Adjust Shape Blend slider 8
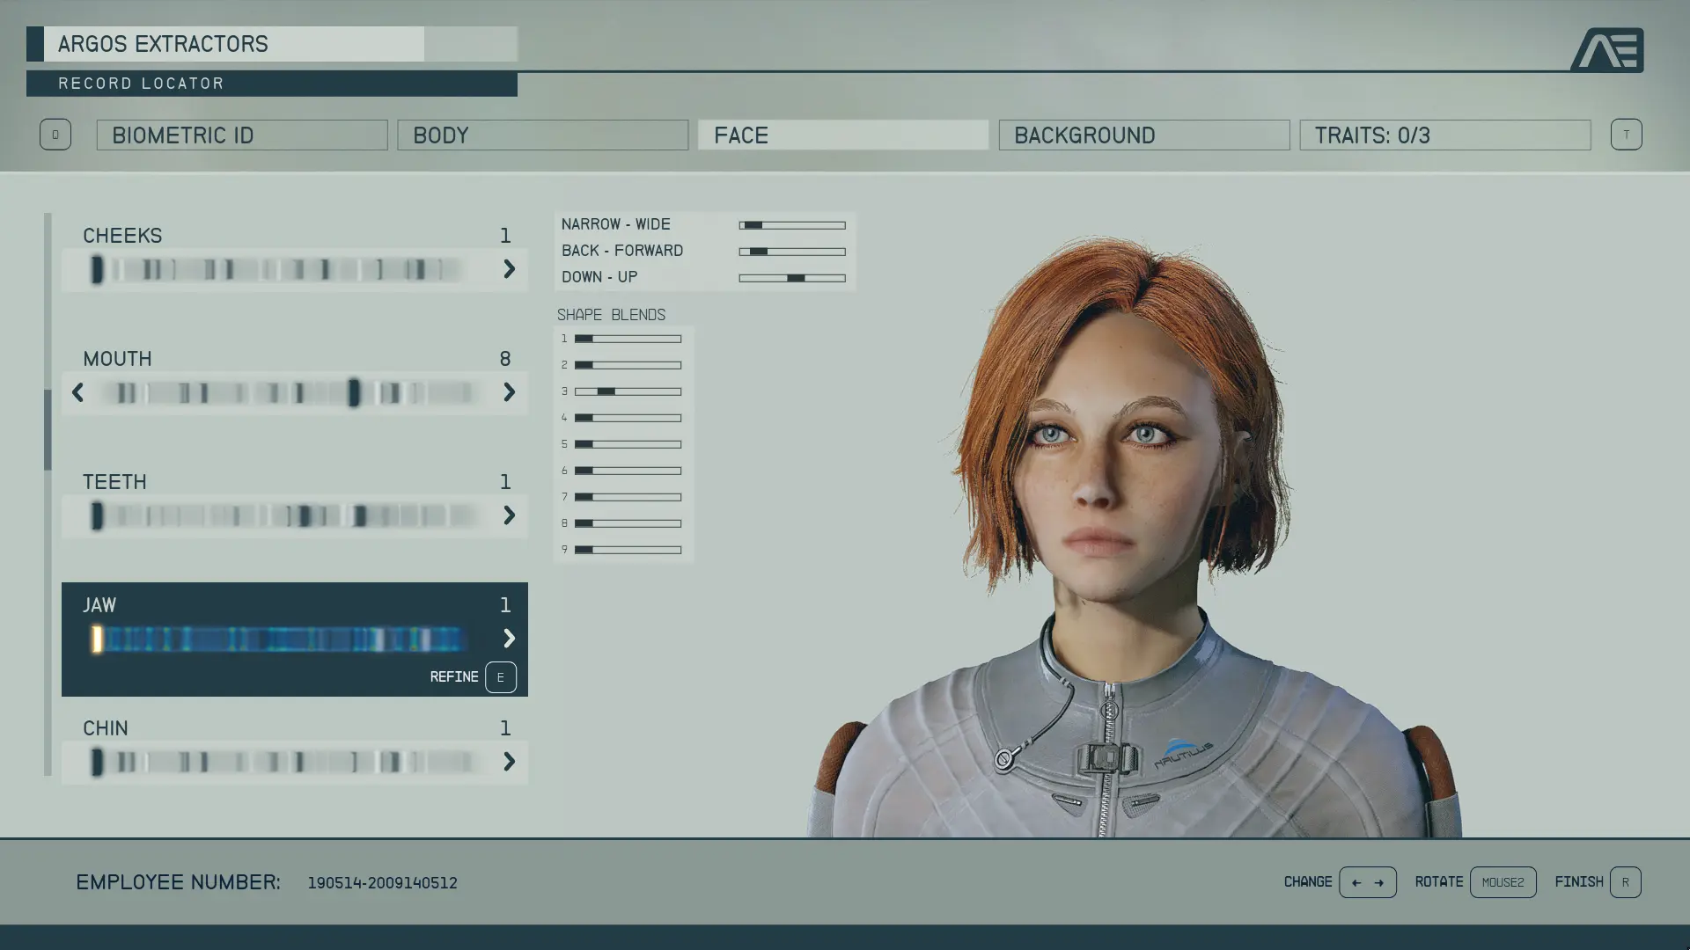1690x950 pixels. [x=628, y=523]
